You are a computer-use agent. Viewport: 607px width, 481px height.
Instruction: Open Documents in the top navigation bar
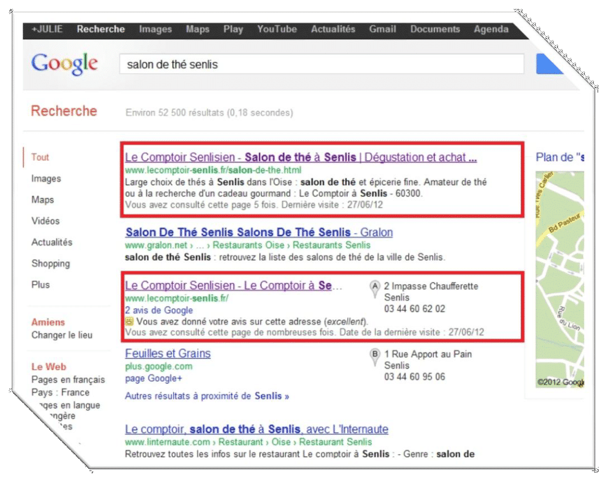coord(435,29)
